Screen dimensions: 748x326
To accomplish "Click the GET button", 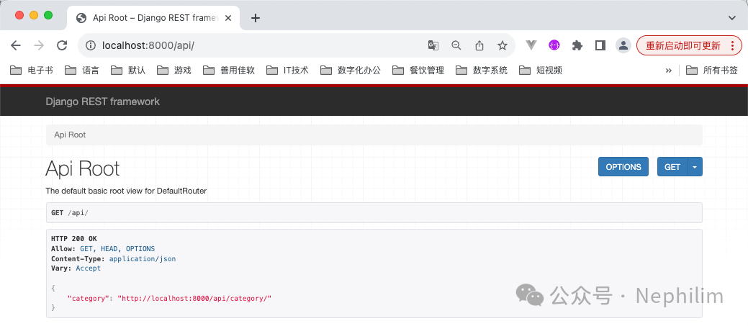I will pyautogui.click(x=672, y=167).
